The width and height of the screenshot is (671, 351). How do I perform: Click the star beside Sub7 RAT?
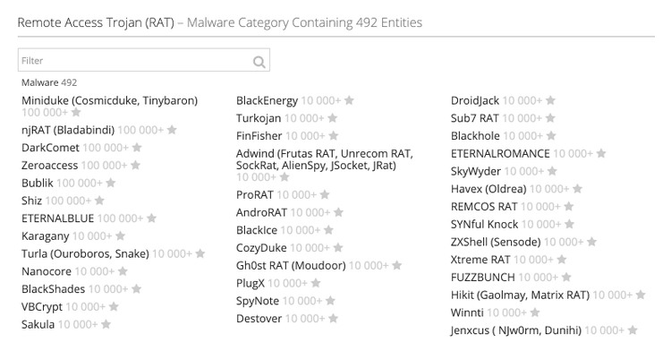550,118
